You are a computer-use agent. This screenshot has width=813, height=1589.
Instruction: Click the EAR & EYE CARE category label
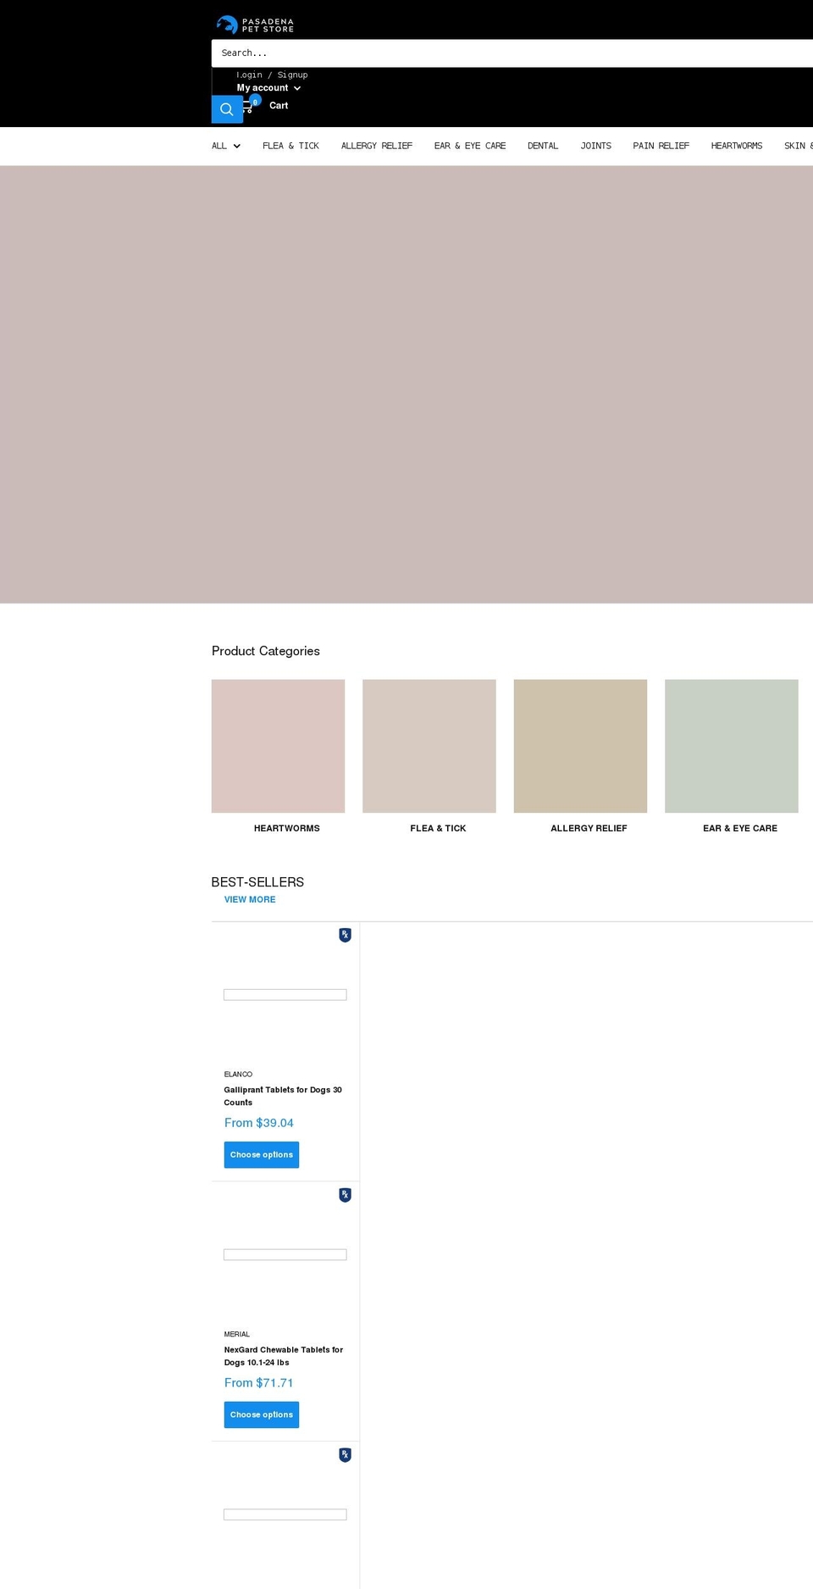click(x=740, y=828)
